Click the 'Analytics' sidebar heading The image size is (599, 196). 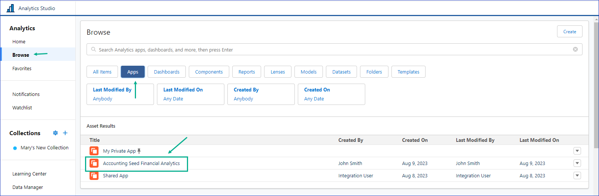(22, 28)
